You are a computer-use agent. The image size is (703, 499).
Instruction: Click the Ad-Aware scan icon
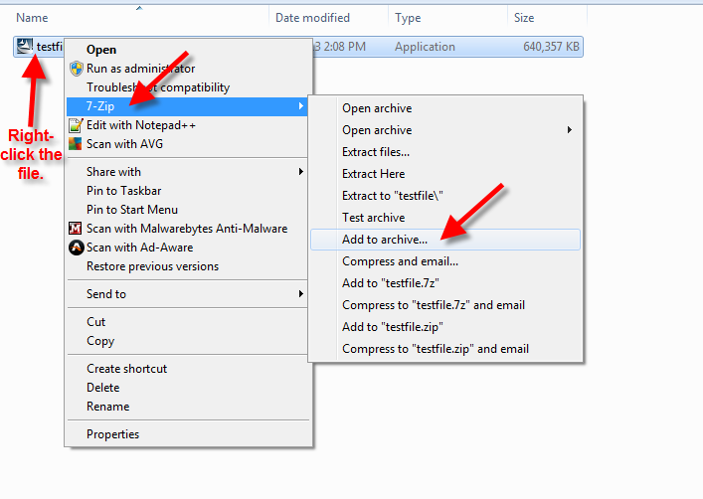[x=76, y=248]
